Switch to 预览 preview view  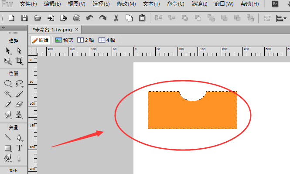[x=64, y=40]
